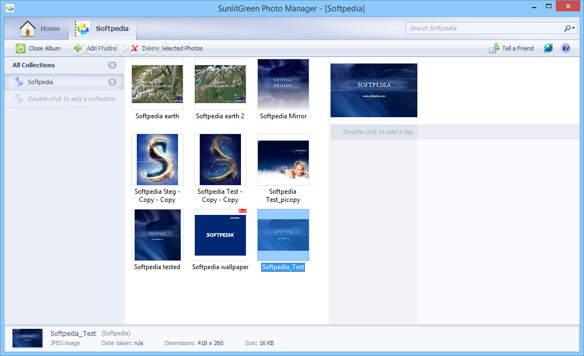The width and height of the screenshot is (584, 356).
Task: Click Double-click to add a collection
Action: click(71, 99)
